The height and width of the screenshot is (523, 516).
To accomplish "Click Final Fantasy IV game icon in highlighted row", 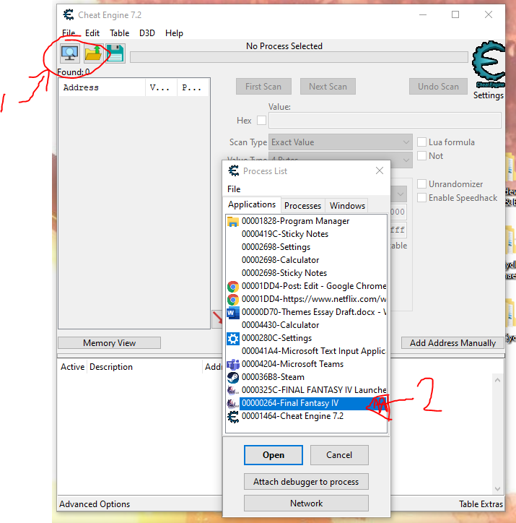I will [233, 403].
